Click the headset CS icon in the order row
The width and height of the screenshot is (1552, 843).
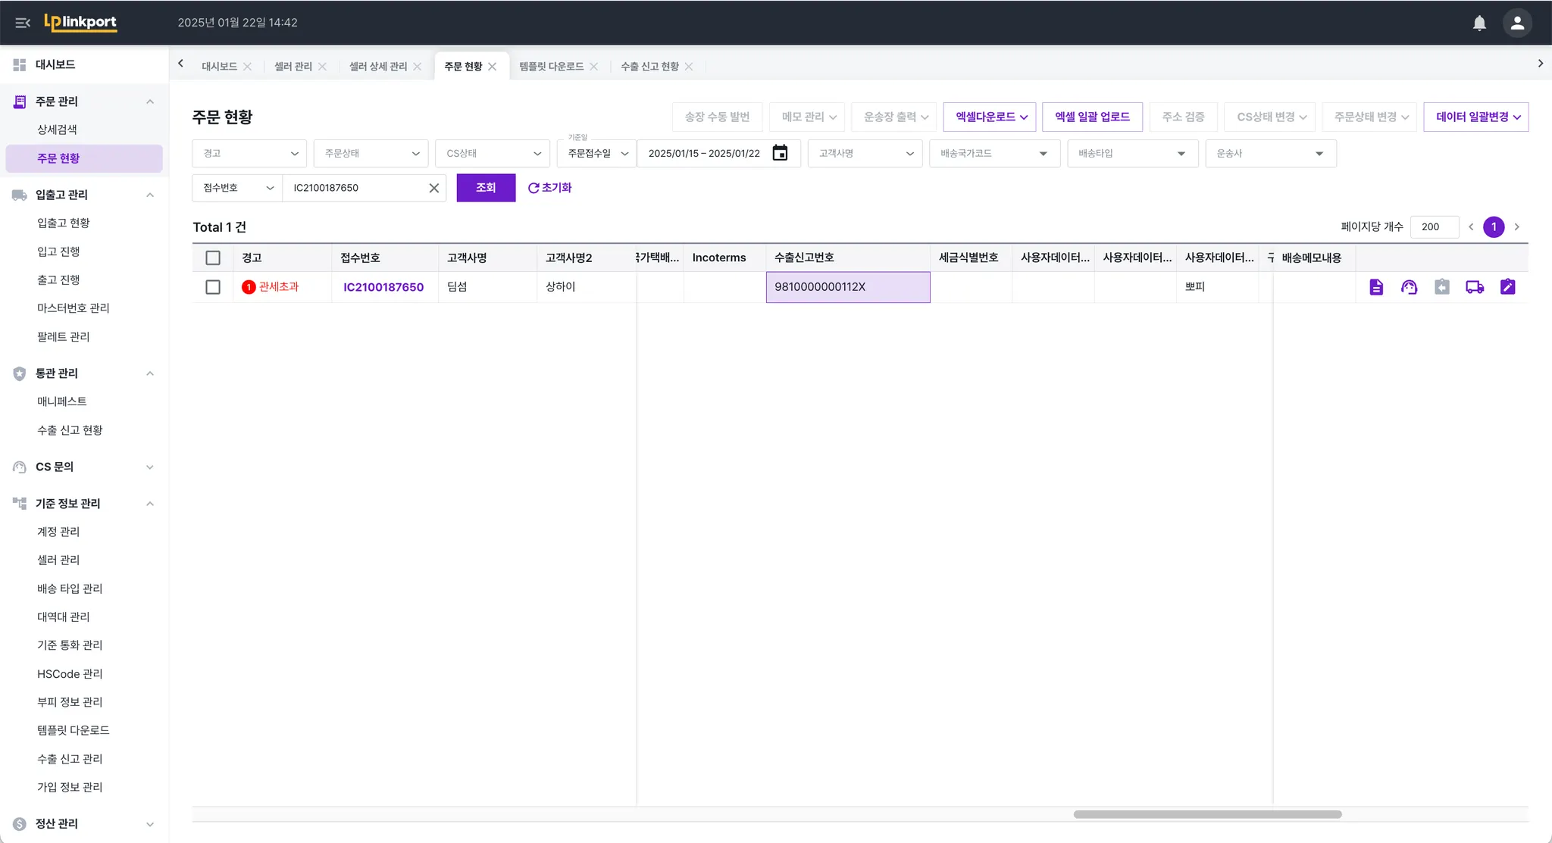(1409, 287)
